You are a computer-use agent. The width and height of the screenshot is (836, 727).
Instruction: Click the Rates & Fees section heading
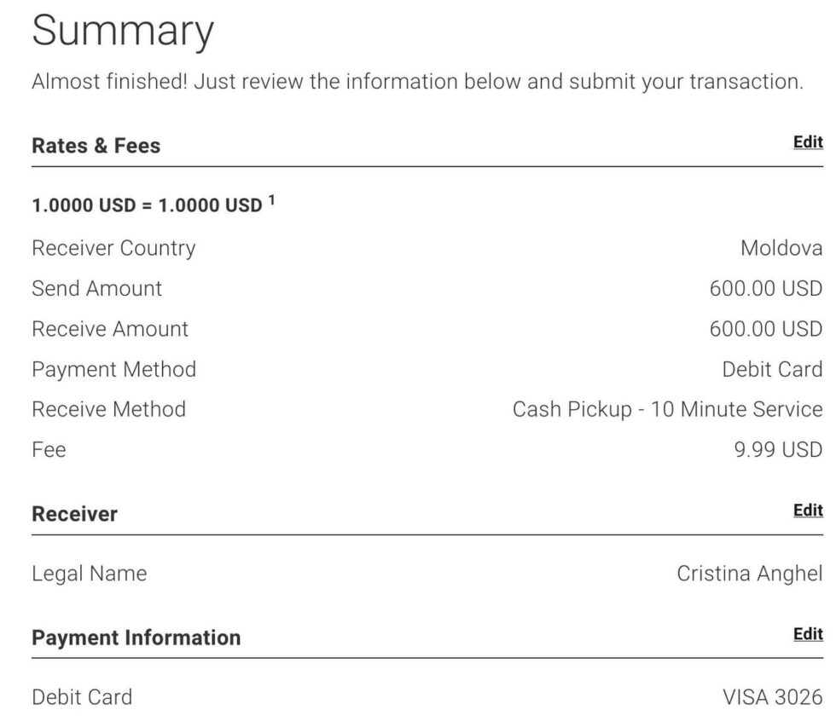point(96,146)
